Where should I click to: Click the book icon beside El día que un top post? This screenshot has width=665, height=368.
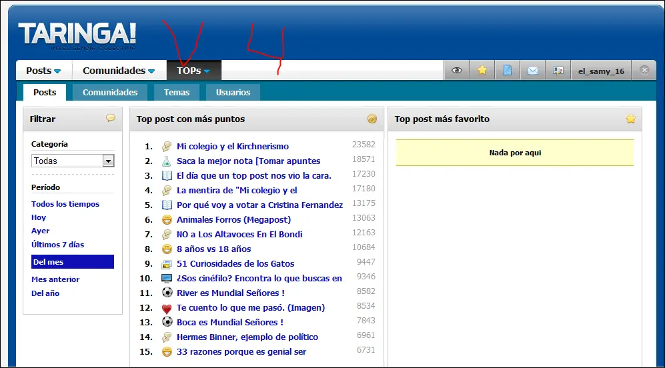167,176
